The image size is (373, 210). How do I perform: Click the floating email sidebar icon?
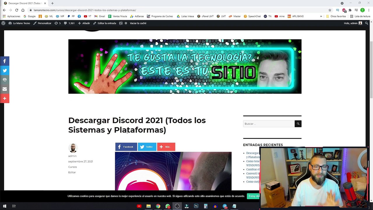point(5,89)
